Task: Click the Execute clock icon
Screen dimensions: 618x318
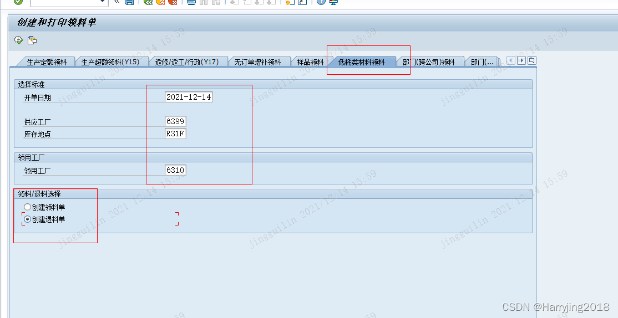Action: [x=18, y=40]
